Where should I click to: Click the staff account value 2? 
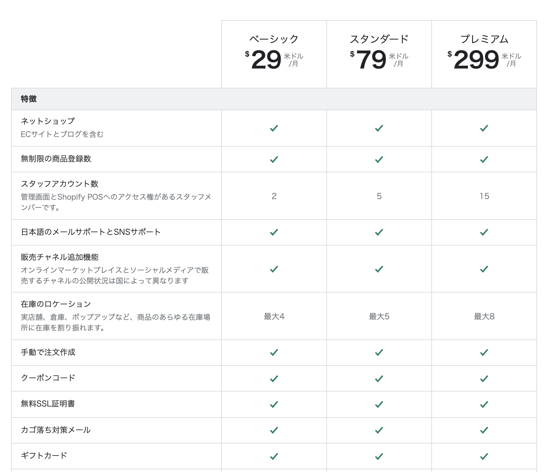pos(274,196)
